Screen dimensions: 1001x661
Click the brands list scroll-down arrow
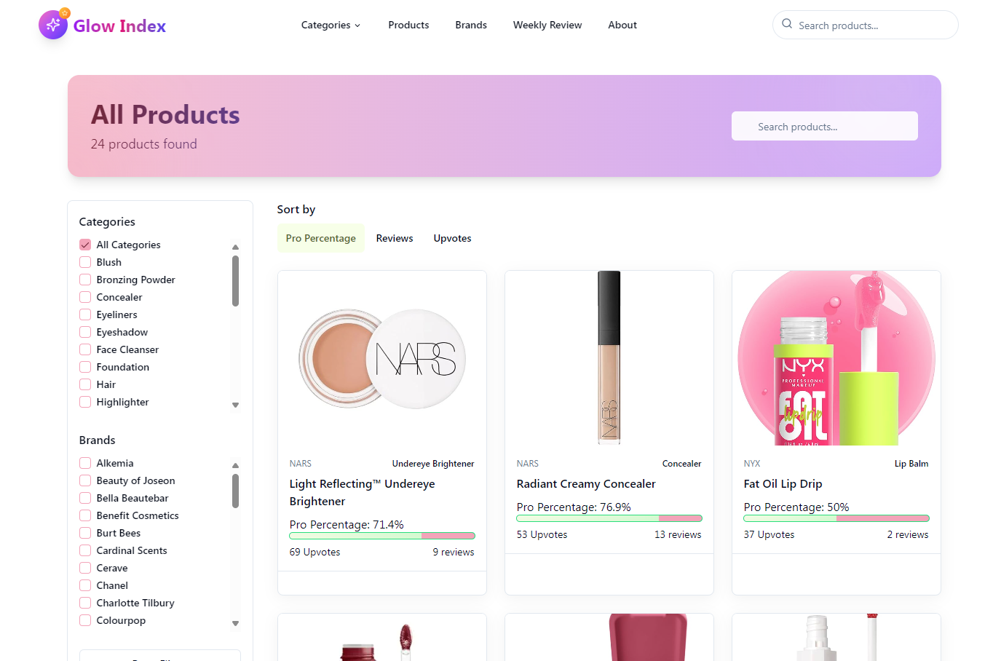pyautogui.click(x=235, y=623)
